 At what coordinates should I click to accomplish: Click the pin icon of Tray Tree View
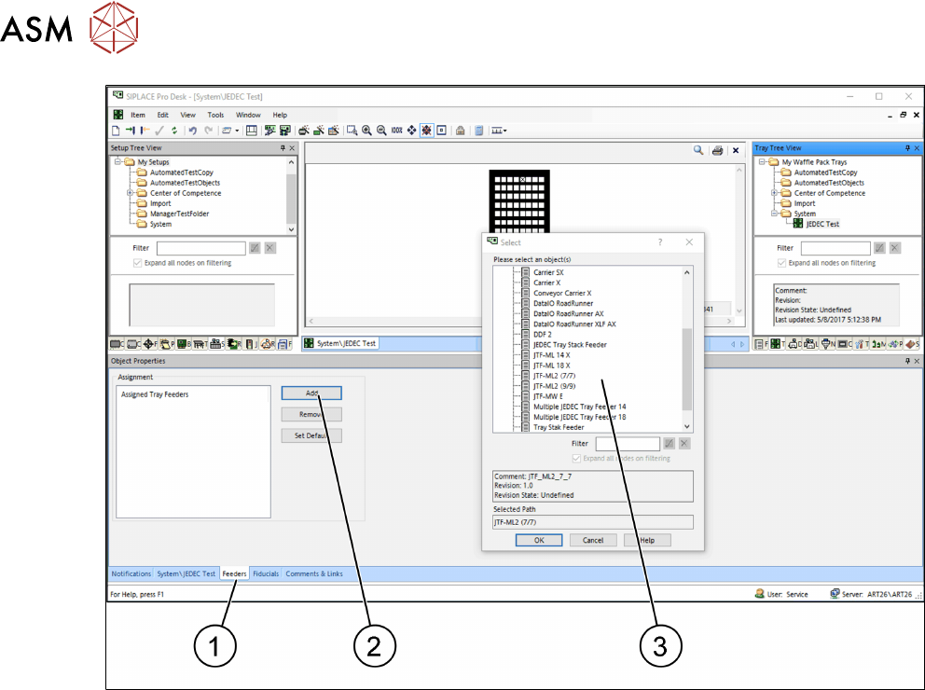pyautogui.click(x=907, y=148)
